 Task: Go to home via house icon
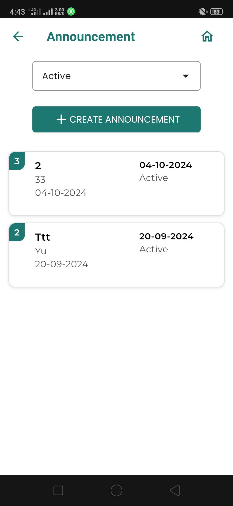point(207,36)
